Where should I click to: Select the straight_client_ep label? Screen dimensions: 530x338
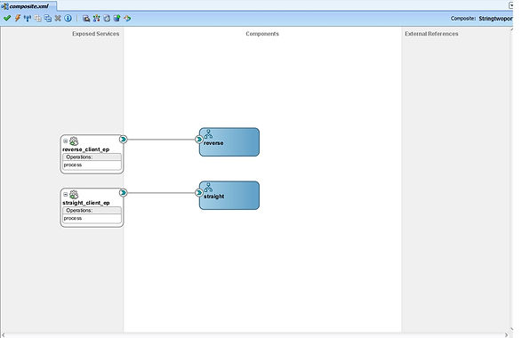click(x=86, y=203)
